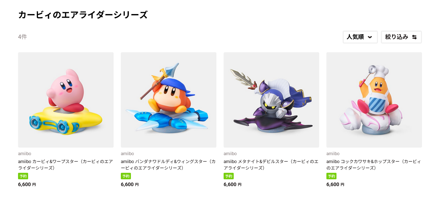
Task: Click the 予約 badge under Chef Kawasaki
Action: pyautogui.click(x=331, y=176)
